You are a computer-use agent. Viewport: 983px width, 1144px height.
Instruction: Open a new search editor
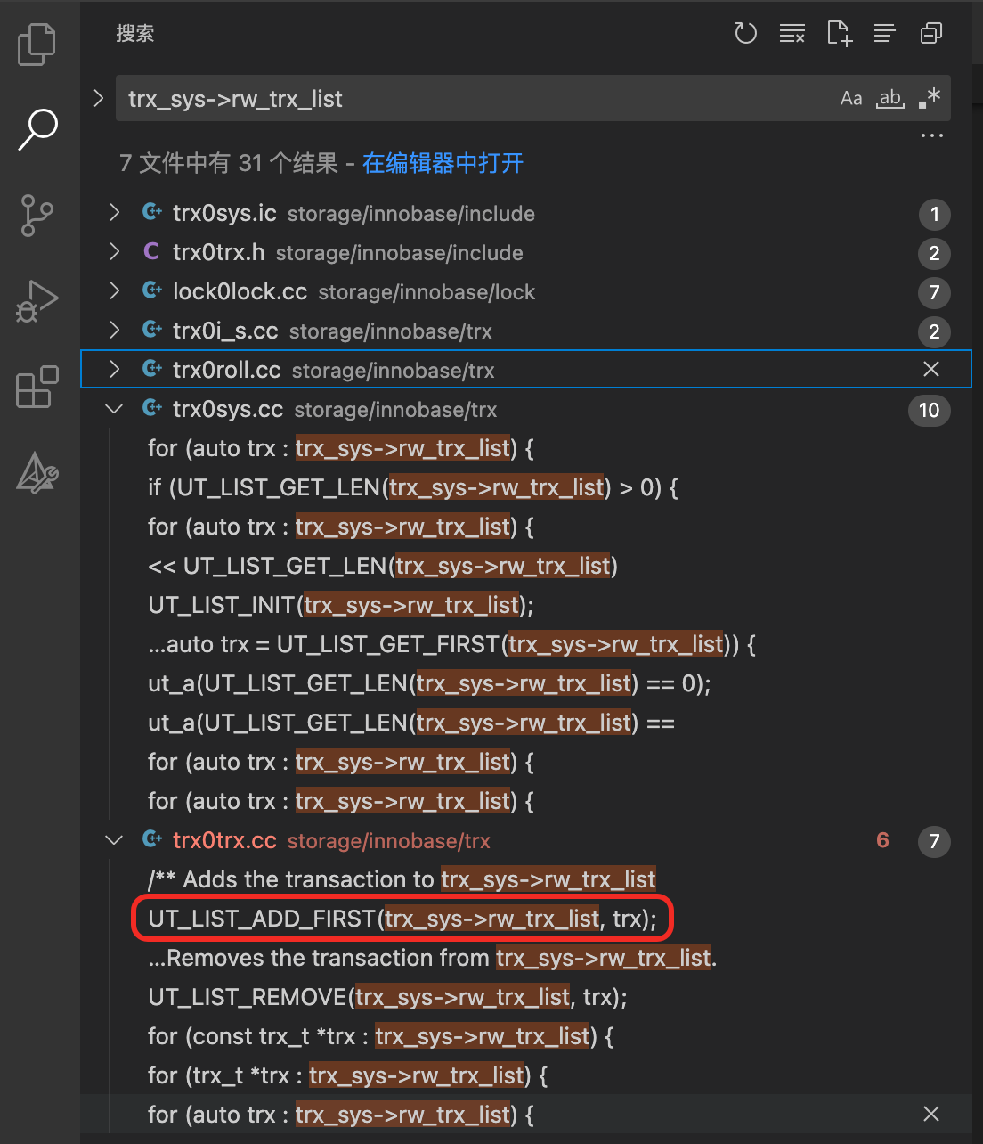tap(839, 34)
